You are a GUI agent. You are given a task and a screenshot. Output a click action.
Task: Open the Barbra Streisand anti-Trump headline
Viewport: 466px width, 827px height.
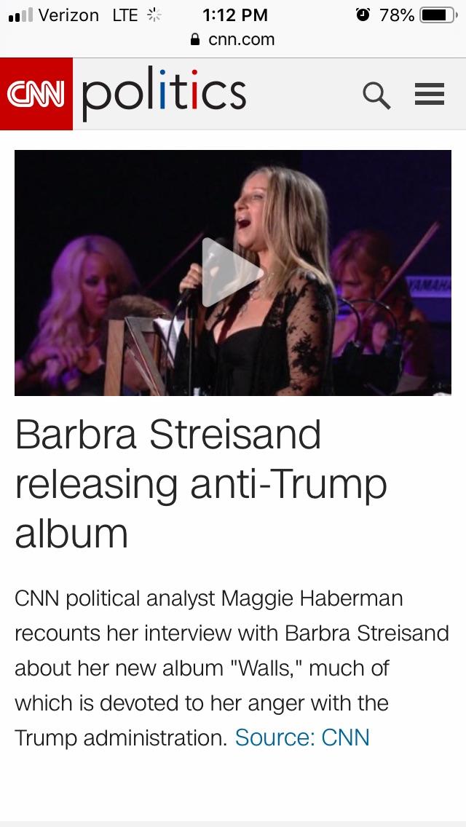click(x=201, y=483)
